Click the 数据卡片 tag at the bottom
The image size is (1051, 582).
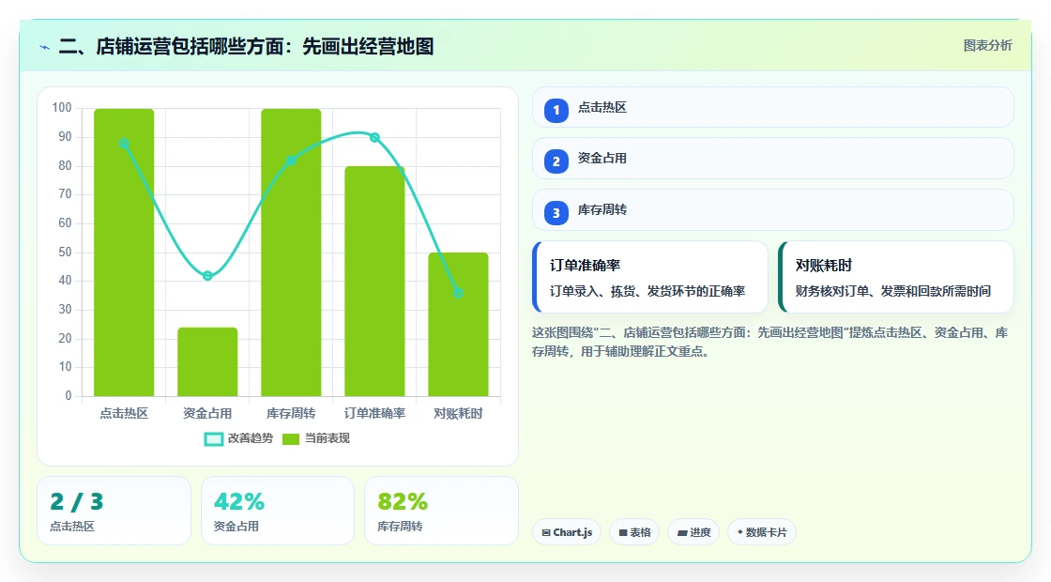tap(761, 532)
